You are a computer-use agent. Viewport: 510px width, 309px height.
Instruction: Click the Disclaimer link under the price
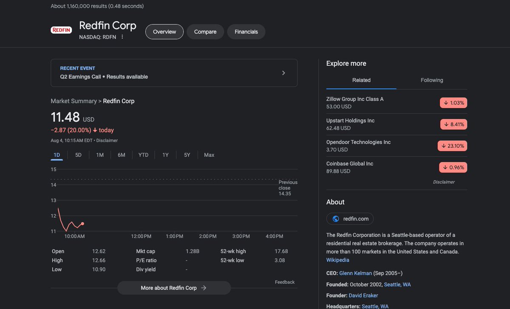(x=107, y=140)
